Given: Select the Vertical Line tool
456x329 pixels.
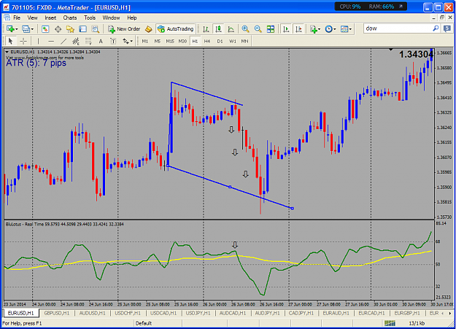Looking at the screenshot, I should [38, 41].
